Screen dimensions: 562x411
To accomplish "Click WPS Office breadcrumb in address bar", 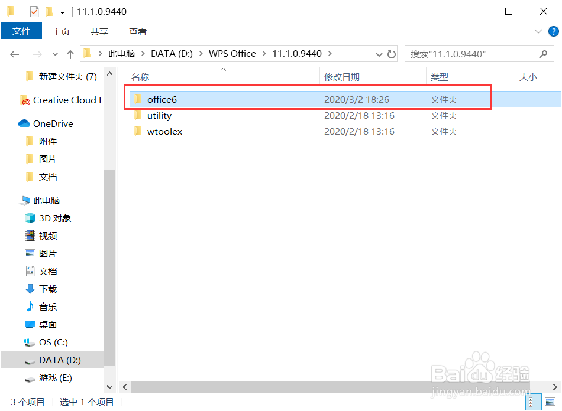I will pyautogui.click(x=232, y=54).
